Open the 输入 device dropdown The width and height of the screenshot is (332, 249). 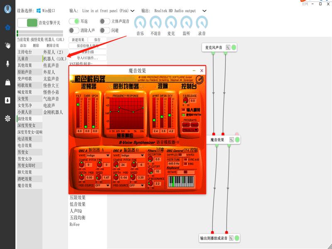132,11
